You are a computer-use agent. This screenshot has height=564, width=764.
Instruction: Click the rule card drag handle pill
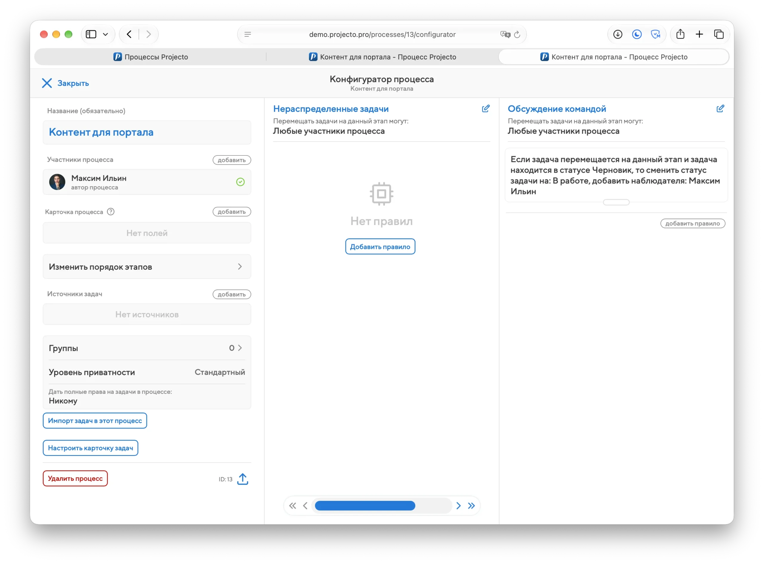point(616,202)
